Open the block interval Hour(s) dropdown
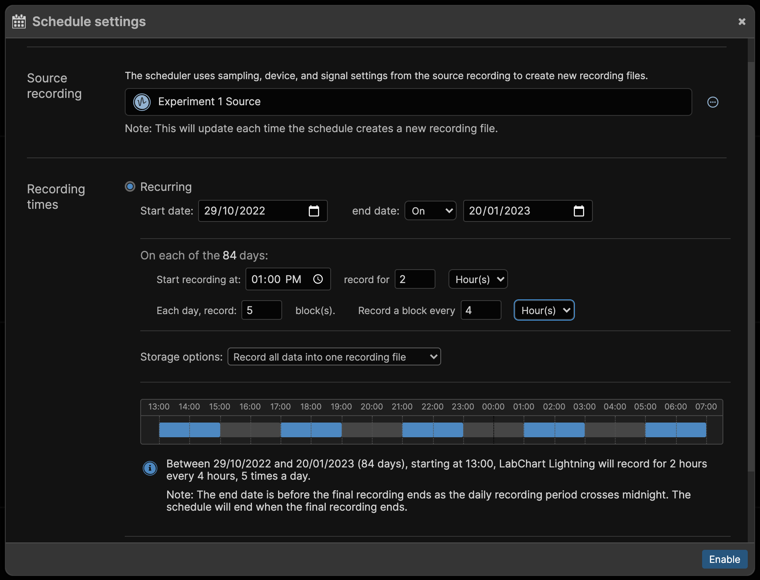The image size is (760, 580). pyautogui.click(x=544, y=310)
